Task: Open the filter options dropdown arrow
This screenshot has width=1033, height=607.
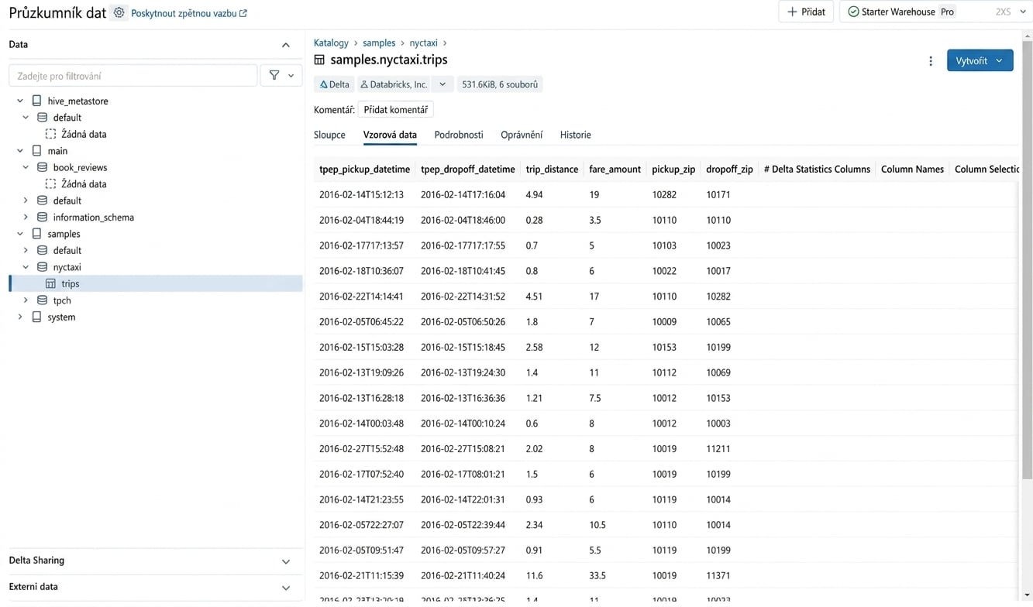Action: [x=291, y=76]
